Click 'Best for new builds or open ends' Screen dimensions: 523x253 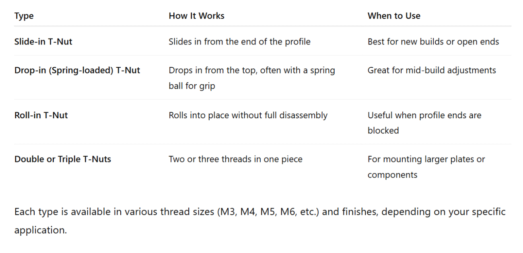(433, 42)
